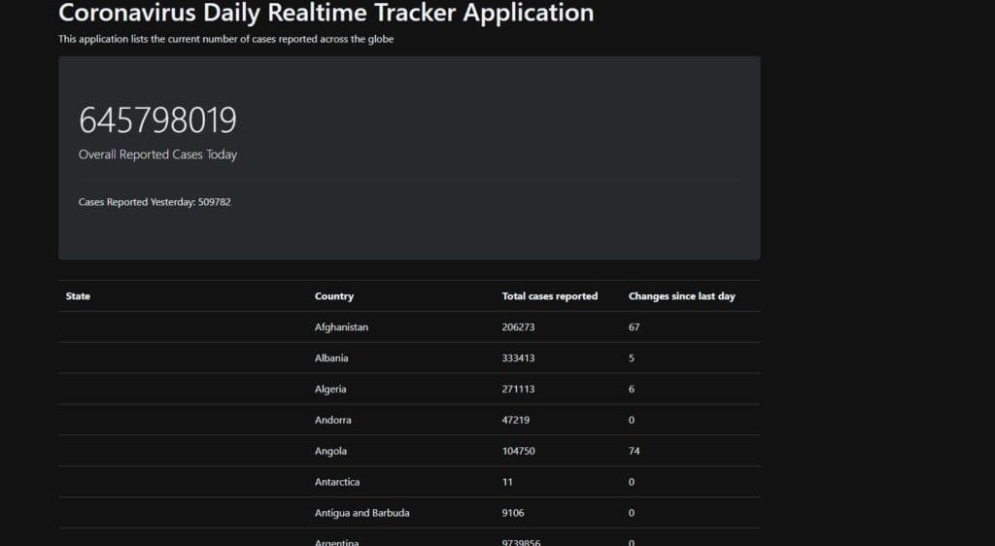Click the Total cases reported column header

pyautogui.click(x=549, y=296)
